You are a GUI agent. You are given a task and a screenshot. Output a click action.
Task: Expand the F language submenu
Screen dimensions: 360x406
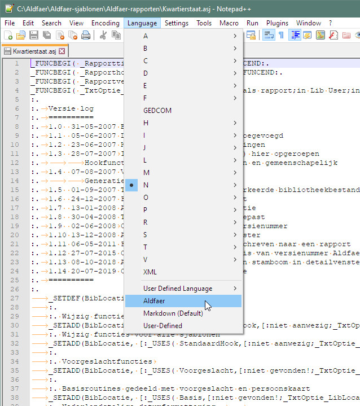pyautogui.click(x=183, y=98)
